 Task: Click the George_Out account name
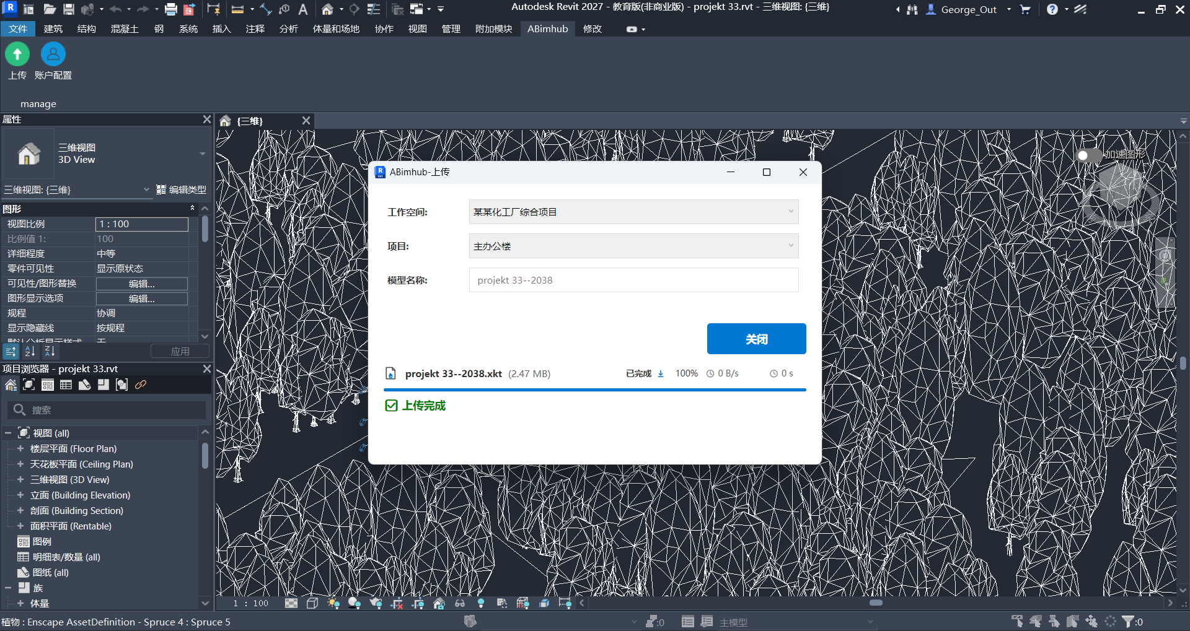click(x=969, y=9)
